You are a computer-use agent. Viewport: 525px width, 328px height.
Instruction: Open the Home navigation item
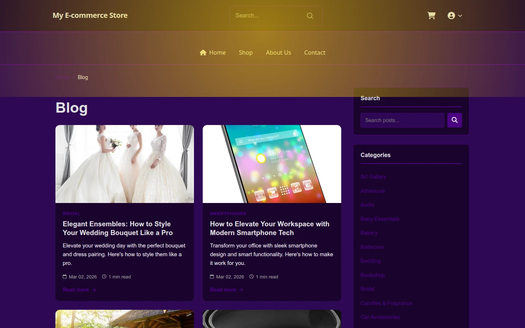click(x=213, y=52)
